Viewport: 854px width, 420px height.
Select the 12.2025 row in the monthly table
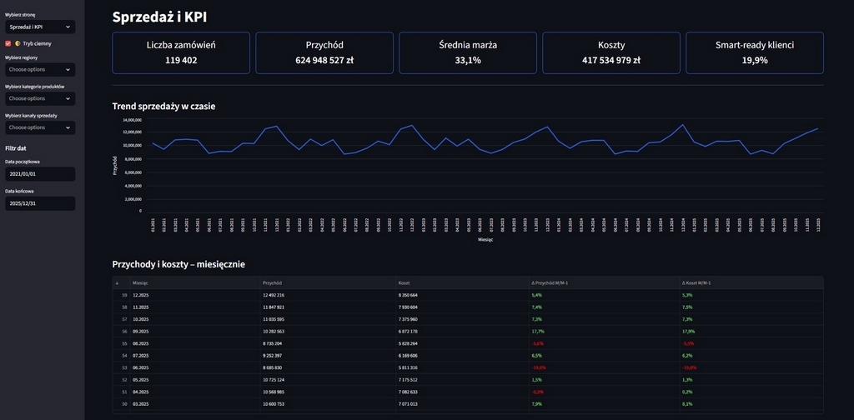tap(193, 295)
